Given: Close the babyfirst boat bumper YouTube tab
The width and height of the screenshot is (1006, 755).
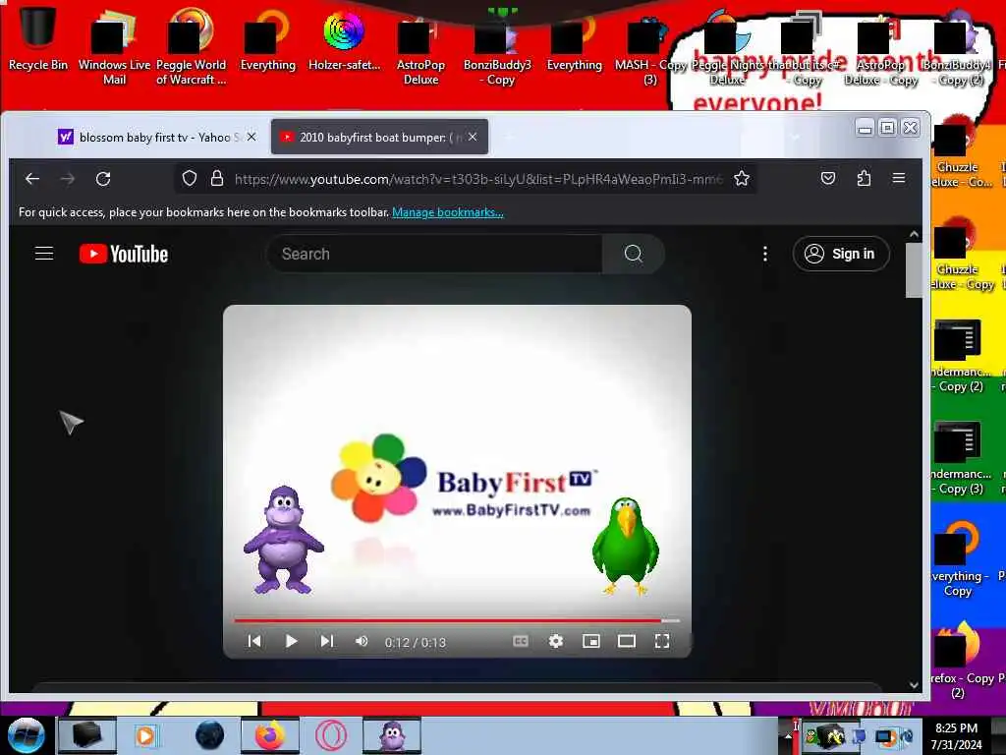Looking at the screenshot, I should coord(473,137).
